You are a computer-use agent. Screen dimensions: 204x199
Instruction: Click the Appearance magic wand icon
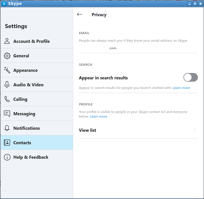click(x=7, y=70)
